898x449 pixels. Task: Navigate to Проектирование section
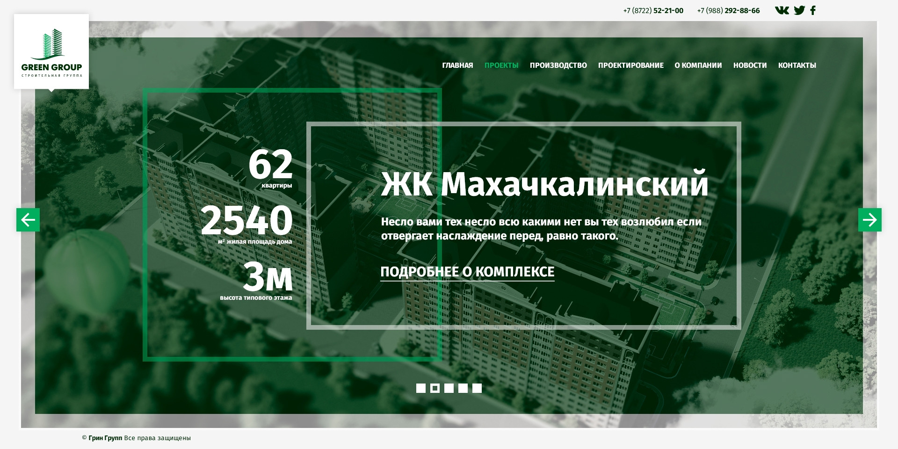tap(630, 65)
